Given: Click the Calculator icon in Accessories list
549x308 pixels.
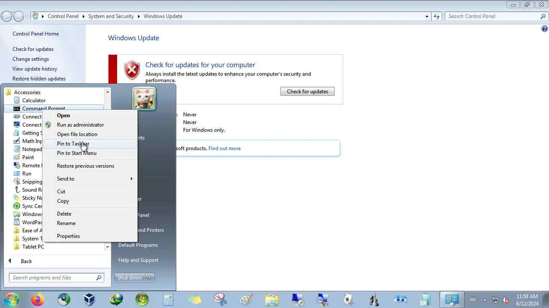Looking at the screenshot, I should [17, 100].
